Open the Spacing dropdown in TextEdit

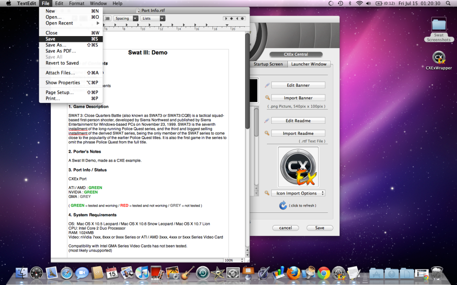[x=125, y=18]
